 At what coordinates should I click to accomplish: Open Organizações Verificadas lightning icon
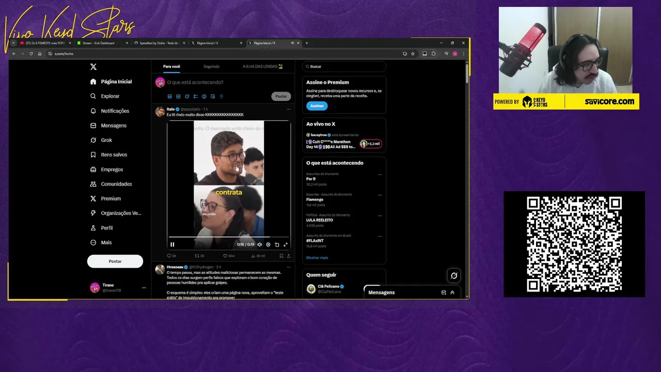(93, 213)
